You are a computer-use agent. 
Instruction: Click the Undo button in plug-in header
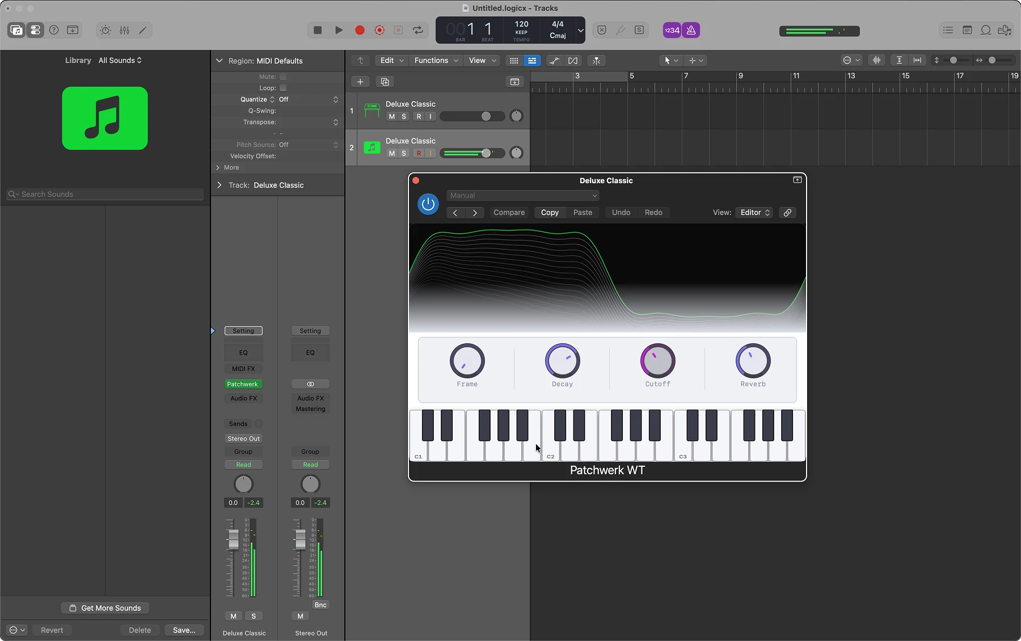click(x=621, y=213)
